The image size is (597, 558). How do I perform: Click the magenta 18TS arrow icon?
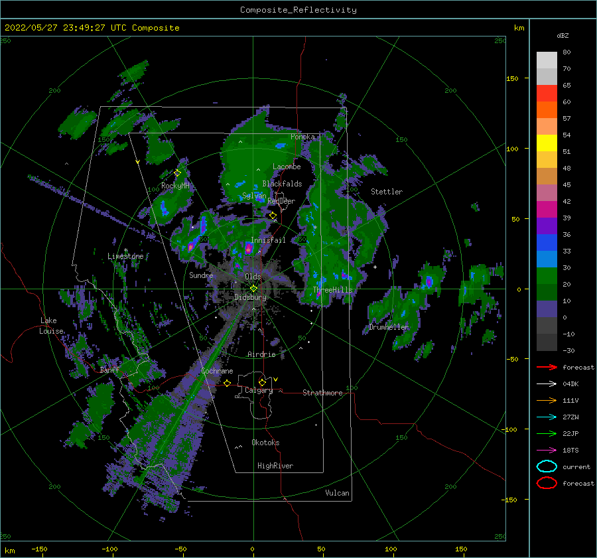[547, 451]
